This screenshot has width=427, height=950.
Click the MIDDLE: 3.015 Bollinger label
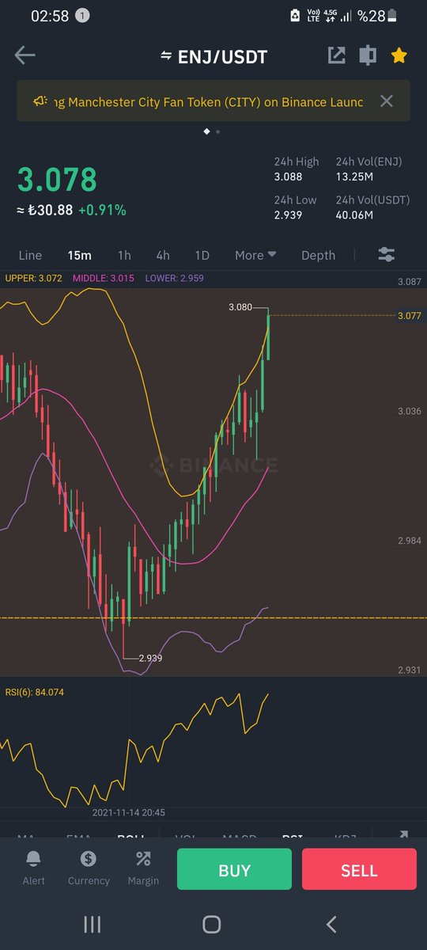tap(105, 278)
